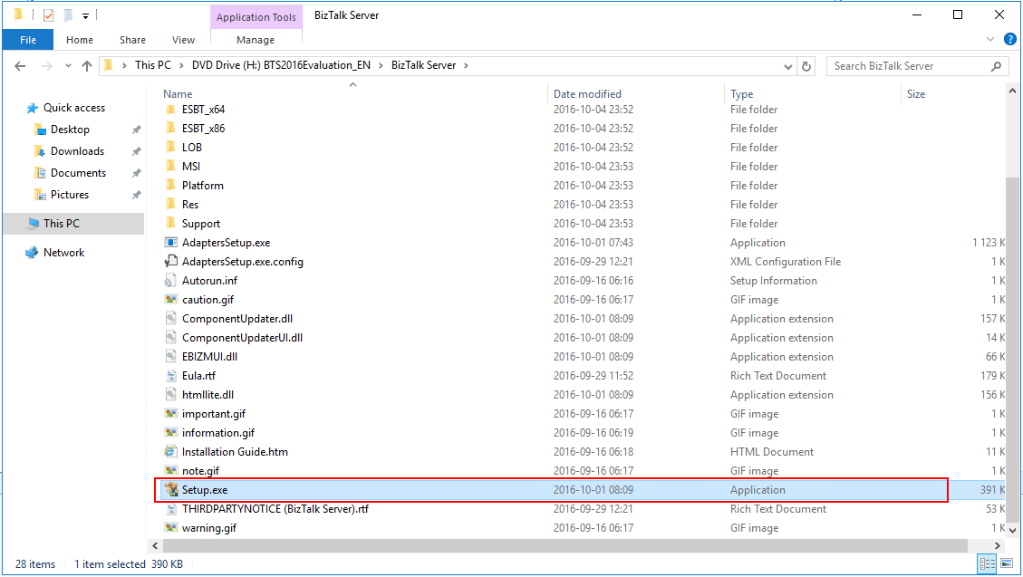Select the AdaptersSetup.exe.config file icon
The height and width of the screenshot is (577, 1023).
pos(170,261)
